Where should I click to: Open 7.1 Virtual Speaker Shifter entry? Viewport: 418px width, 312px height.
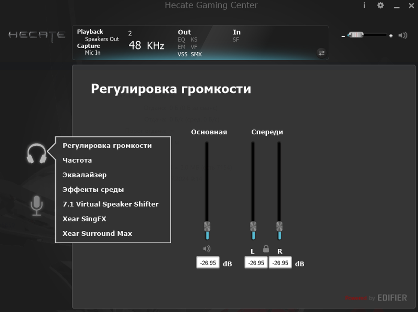110,204
